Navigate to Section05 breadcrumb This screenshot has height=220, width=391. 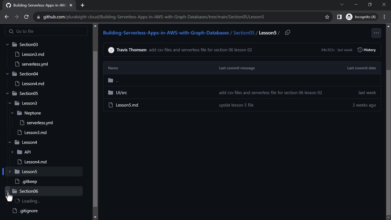244,33
